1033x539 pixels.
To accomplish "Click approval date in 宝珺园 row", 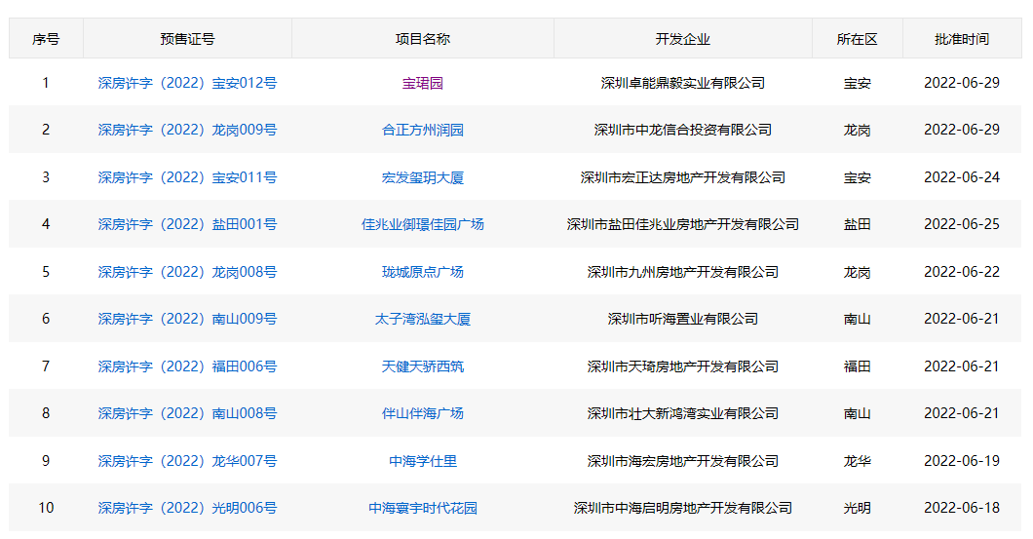I will pos(962,83).
